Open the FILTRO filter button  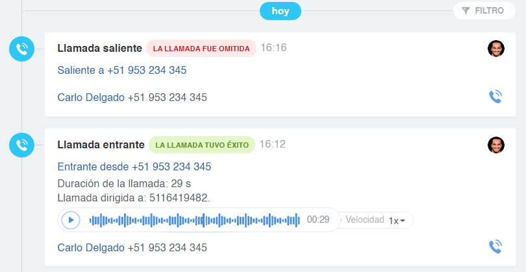coord(484,11)
